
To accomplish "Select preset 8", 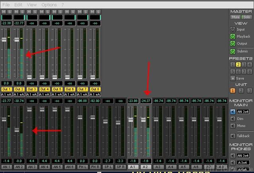I will pyautogui.click(x=250, y=71).
